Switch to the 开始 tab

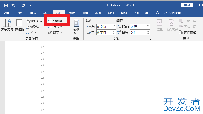pos(20,13)
